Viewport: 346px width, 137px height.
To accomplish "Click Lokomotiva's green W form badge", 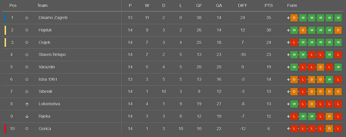I will coord(294,104).
